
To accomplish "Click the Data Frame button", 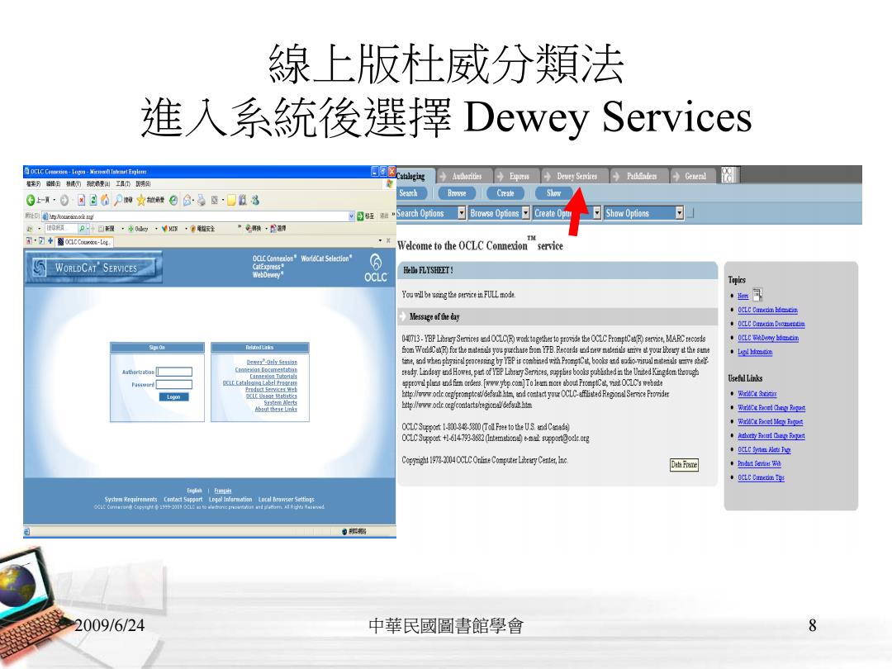I will click(x=683, y=465).
